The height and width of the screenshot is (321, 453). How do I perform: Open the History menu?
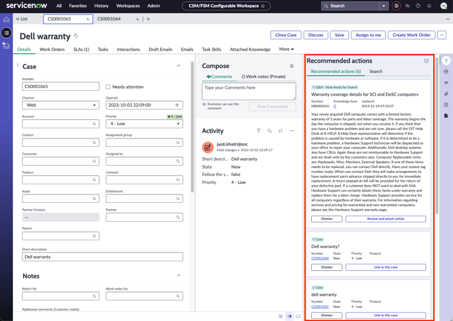point(101,6)
